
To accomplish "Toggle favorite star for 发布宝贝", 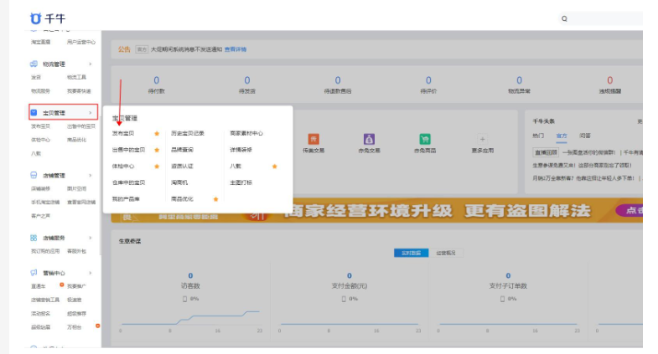I will click(157, 134).
